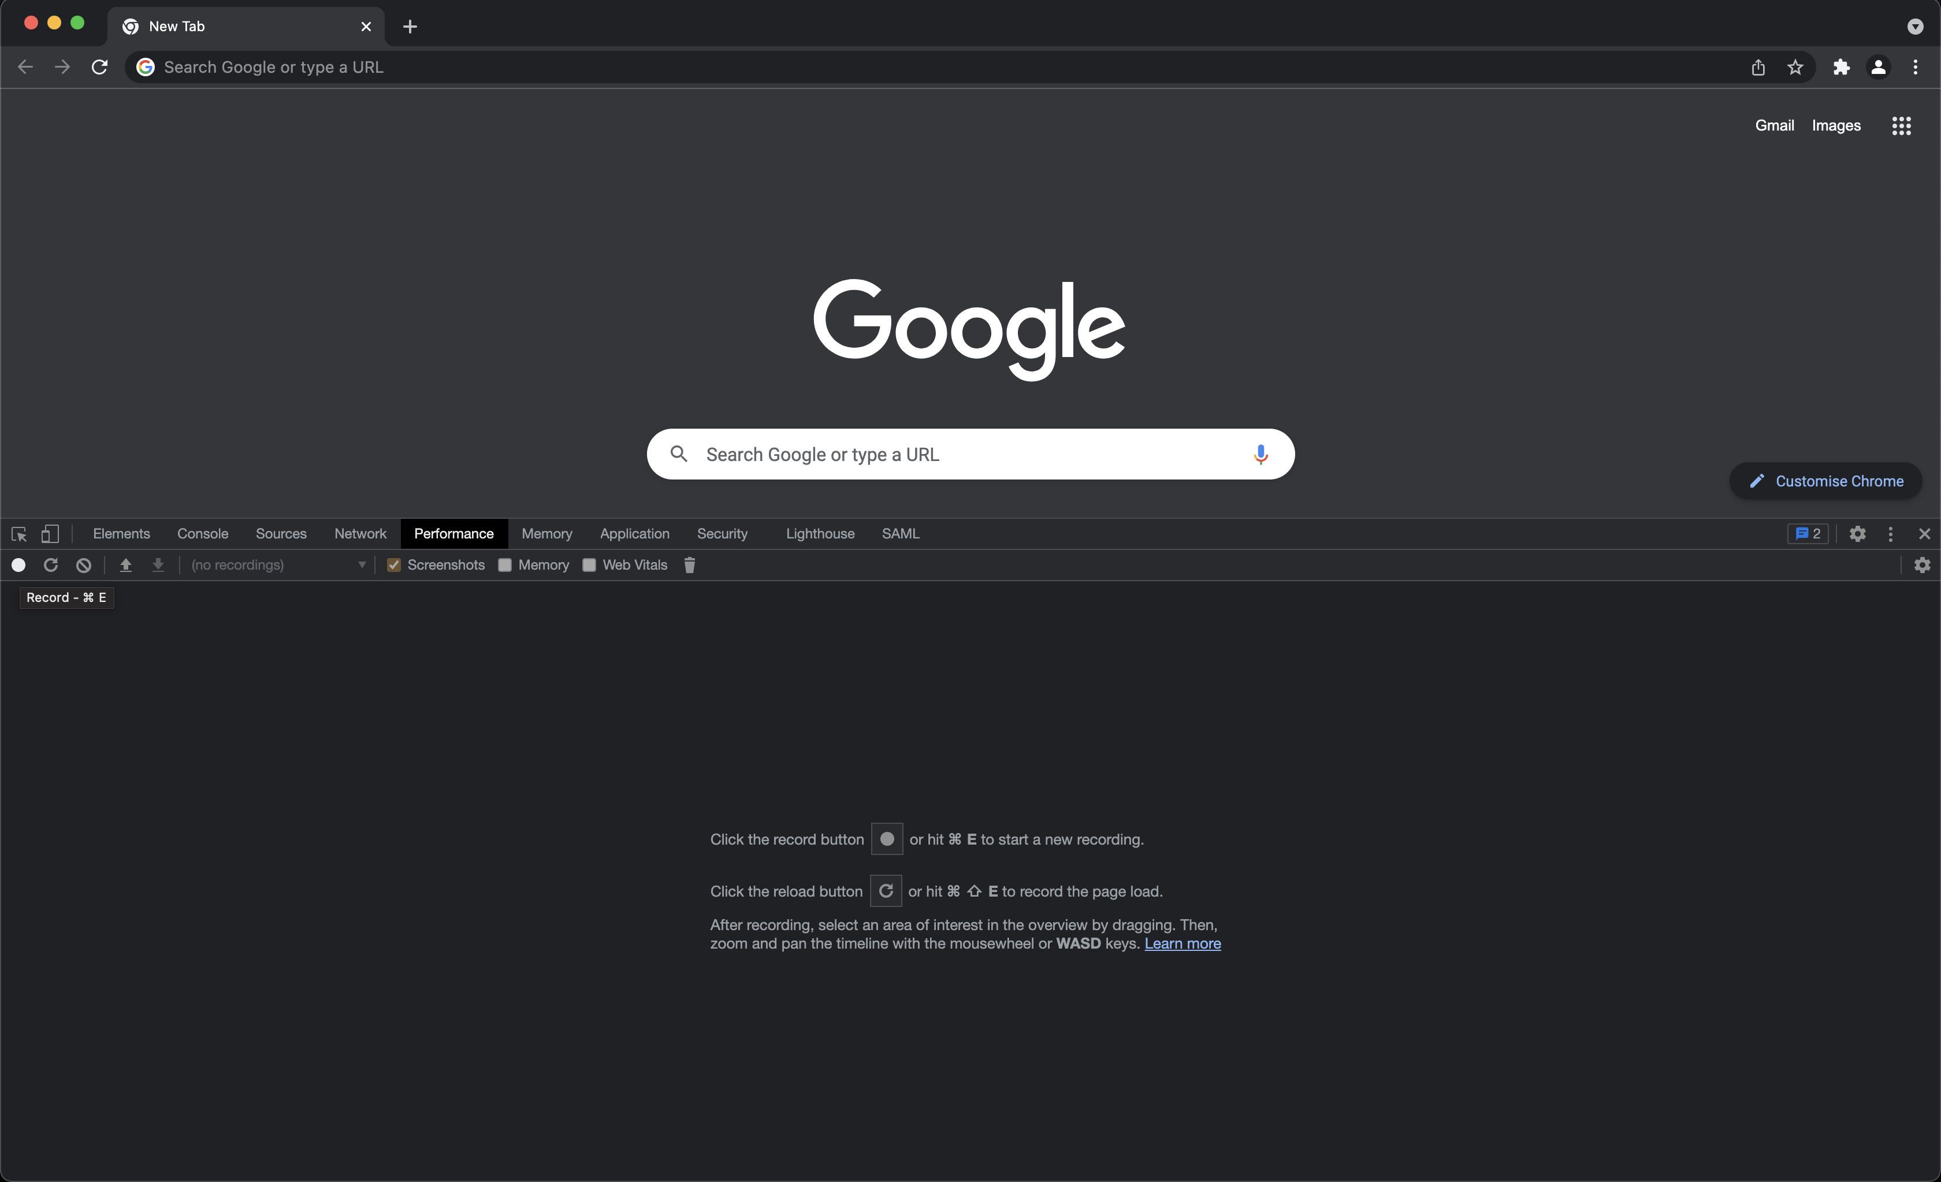Switch to the Lighthouse tab

tap(820, 533)
